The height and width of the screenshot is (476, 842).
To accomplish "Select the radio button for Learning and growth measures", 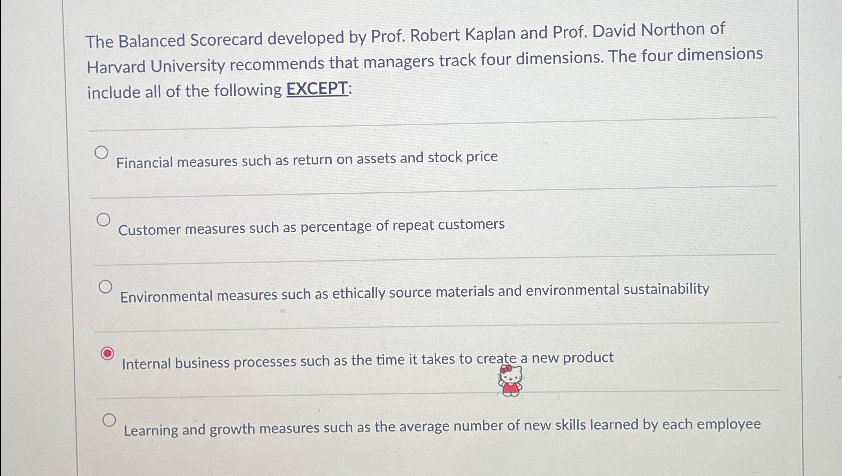I will coord(110,420).
